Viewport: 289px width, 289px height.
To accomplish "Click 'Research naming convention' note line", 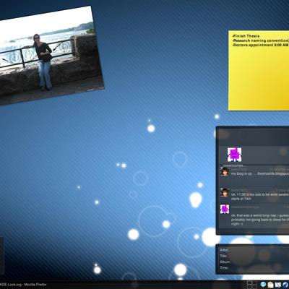I will [x=260, y=40].
